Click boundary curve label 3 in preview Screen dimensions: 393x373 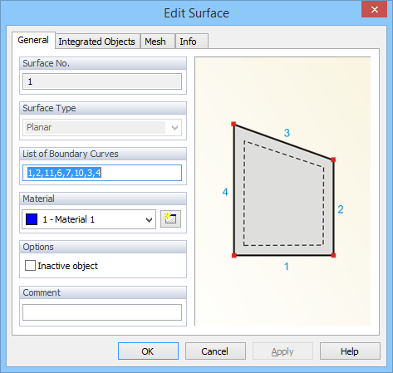click(287, 133)
